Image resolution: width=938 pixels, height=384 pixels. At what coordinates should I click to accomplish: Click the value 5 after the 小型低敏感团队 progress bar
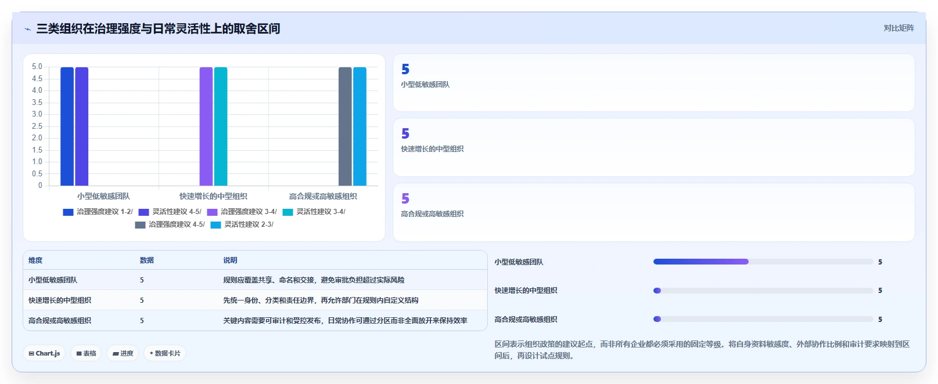point(880,262)
